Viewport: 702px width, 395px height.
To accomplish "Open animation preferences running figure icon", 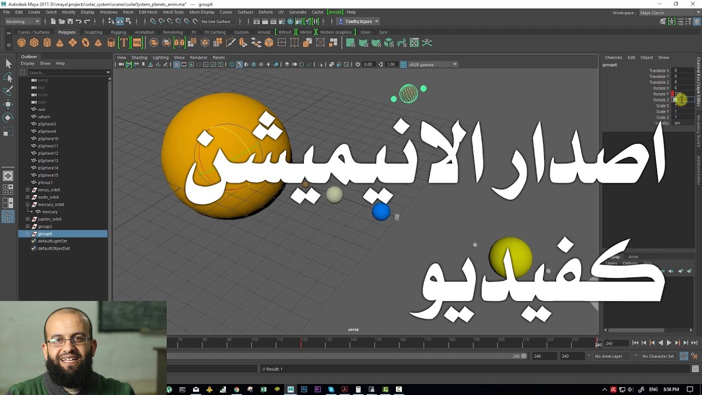I will [694, 356].
